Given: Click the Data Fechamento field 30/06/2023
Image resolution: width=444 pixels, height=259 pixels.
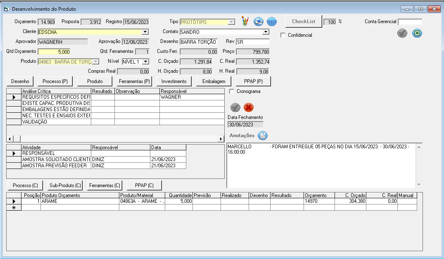Looking at the screenshot, I should [x=245, y=125].
